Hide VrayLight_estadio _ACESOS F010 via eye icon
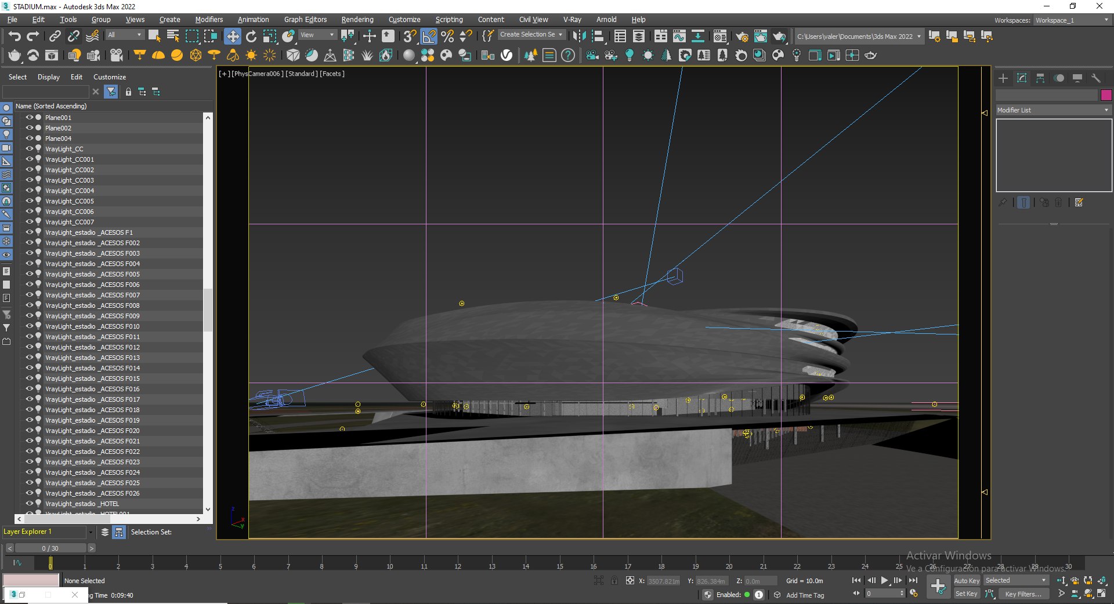The image size is (1114, 604). (30, 326)
